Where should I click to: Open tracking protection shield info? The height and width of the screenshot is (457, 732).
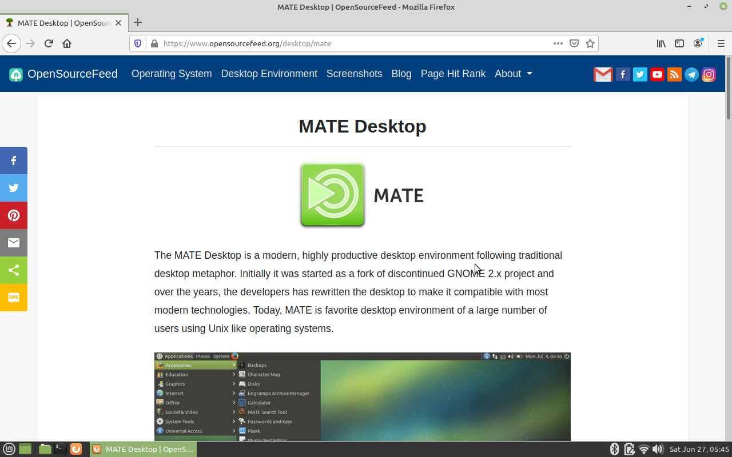(x=138, y=43)
